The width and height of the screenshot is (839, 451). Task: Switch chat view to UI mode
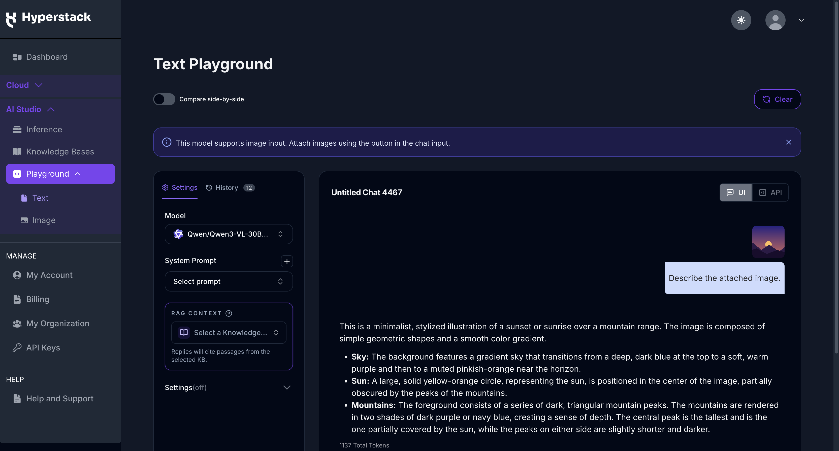(736, 192)
